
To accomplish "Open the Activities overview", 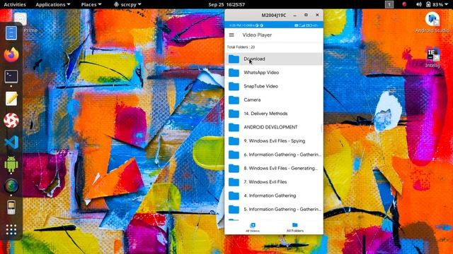I will [x=15, y=4].
